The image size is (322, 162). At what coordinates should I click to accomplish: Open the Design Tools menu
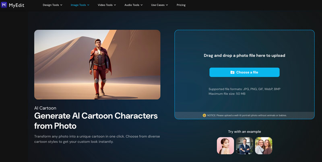click(x=52, y=5)
